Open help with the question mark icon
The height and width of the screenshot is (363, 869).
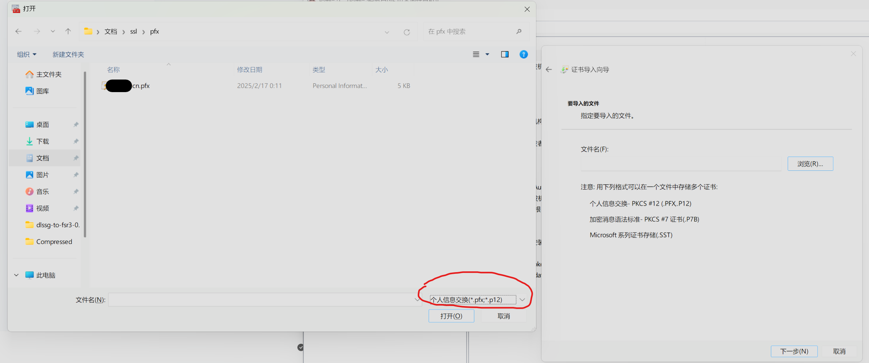(523, 54)
